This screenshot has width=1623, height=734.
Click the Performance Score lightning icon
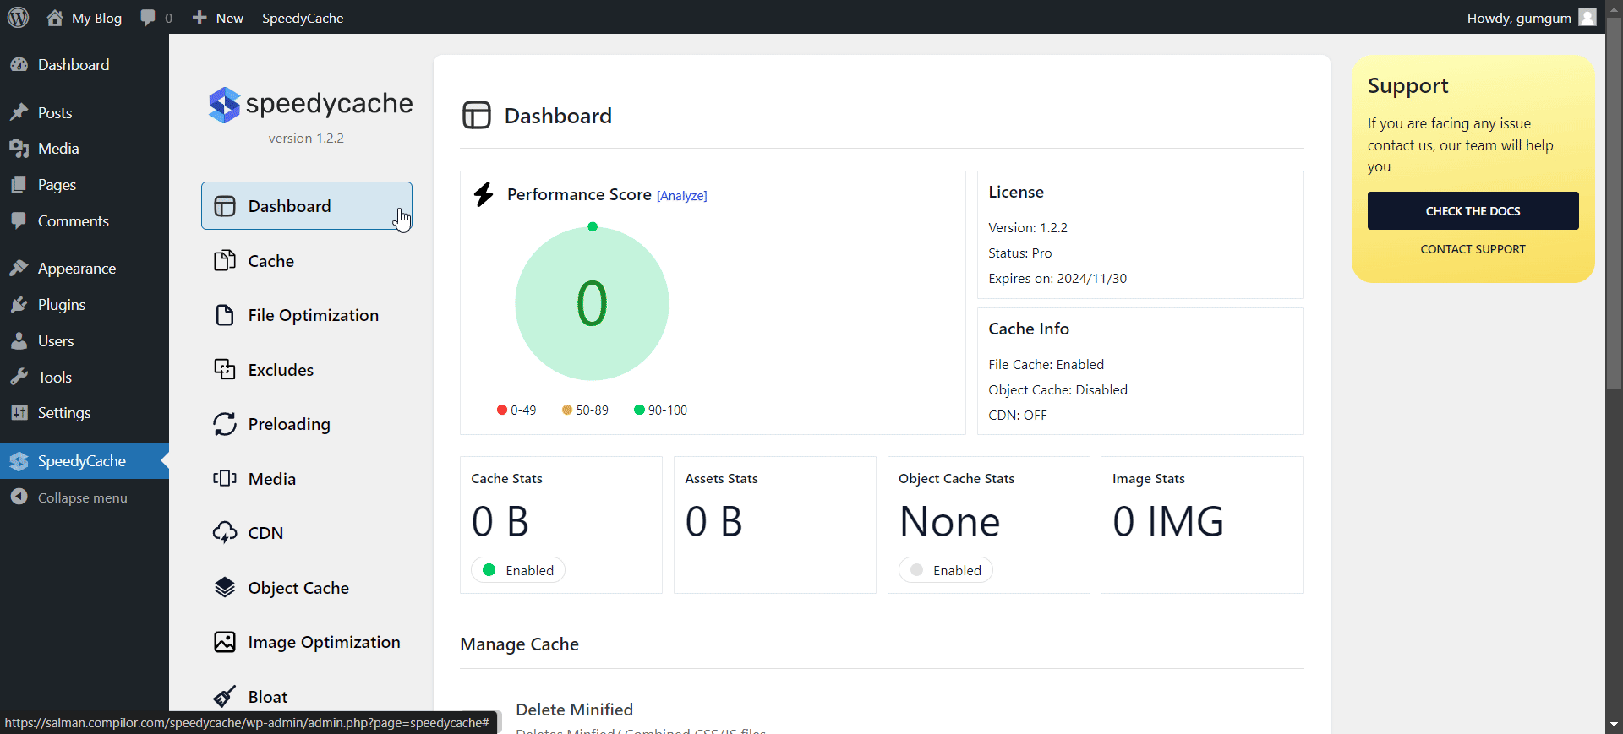pos(484,194)
